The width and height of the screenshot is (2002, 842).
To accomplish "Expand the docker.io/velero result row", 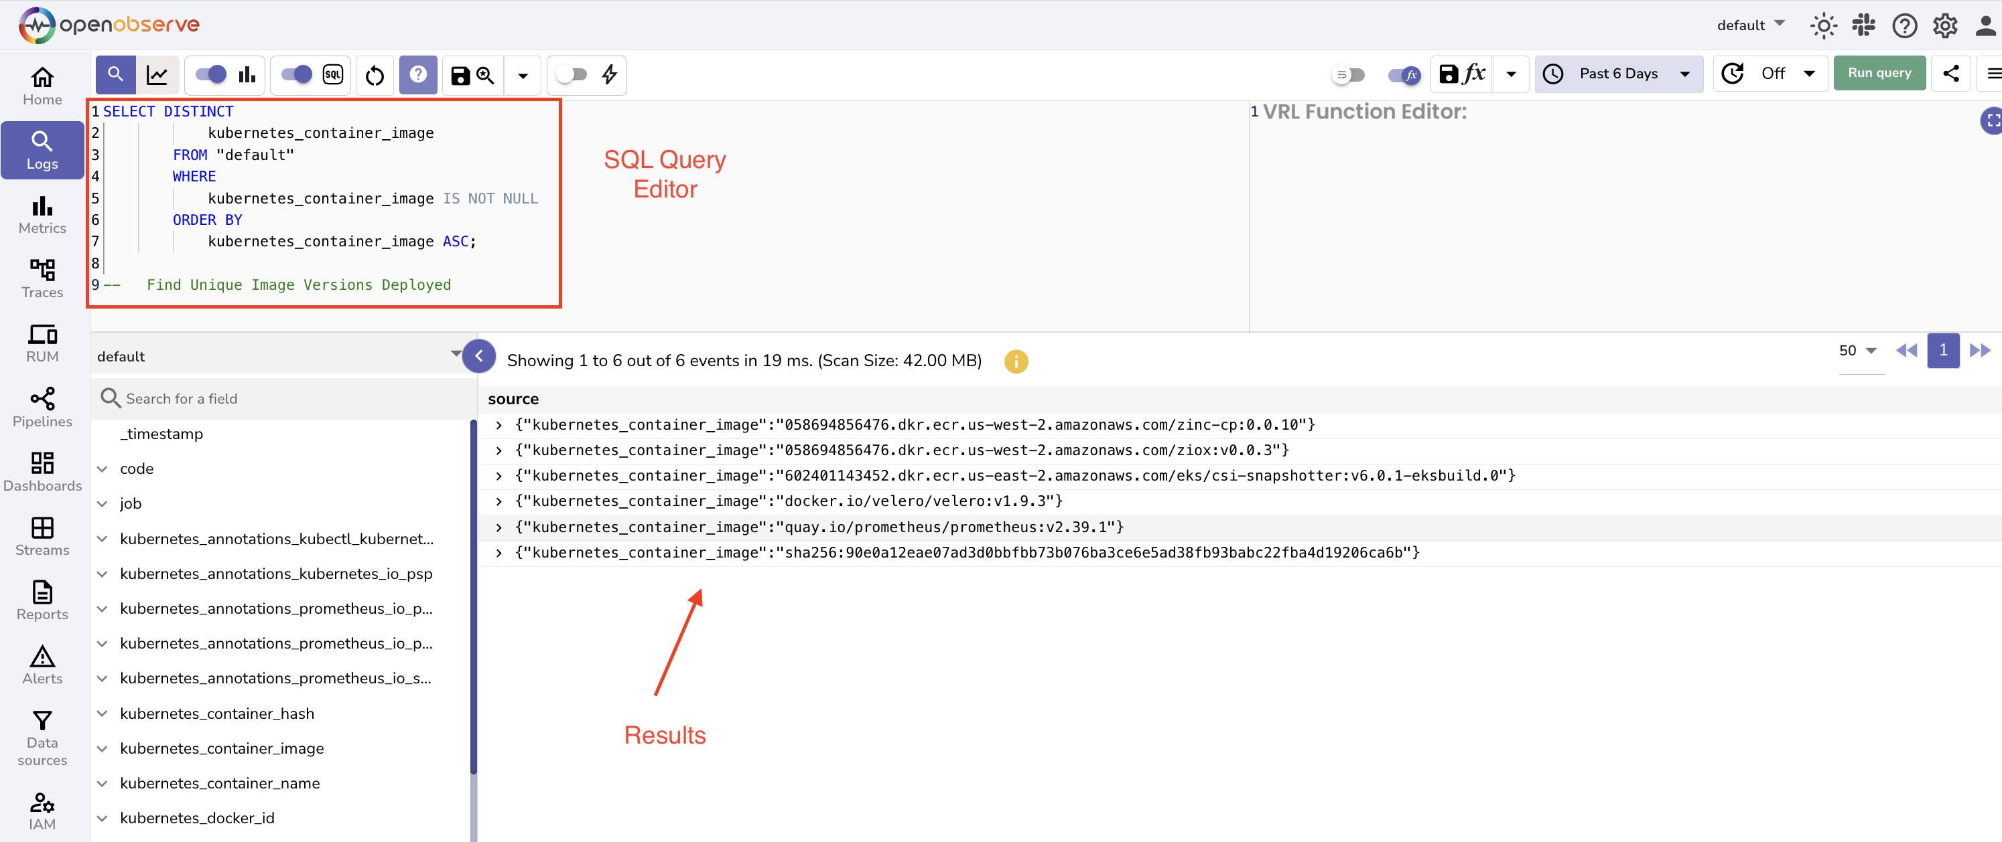I will [500, 501].
